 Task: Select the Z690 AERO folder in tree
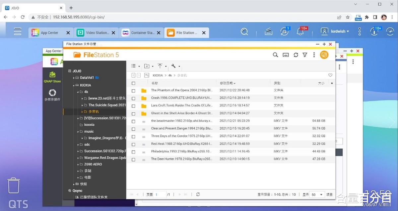pyautogui.click(x=93, y=164)
